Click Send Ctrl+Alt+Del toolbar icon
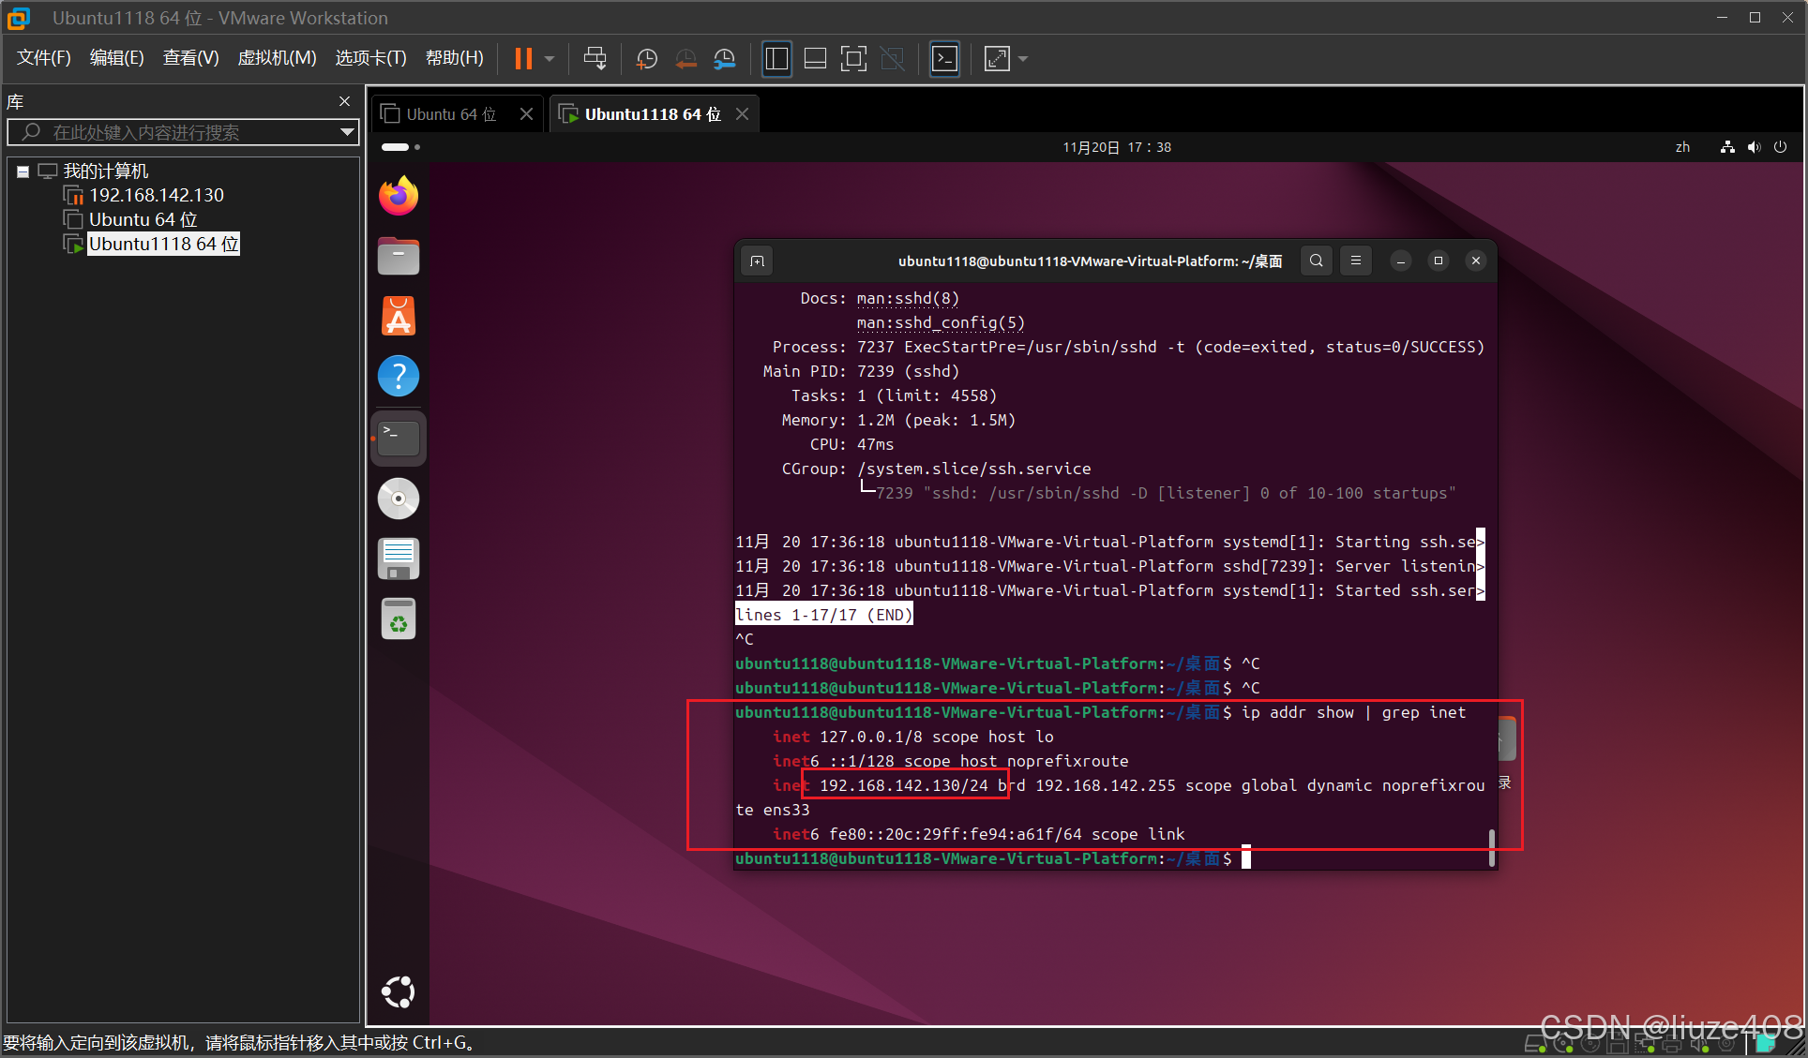Image resolution: width=1808 pixels, height=1058 pixels. (x=595, y=59)
